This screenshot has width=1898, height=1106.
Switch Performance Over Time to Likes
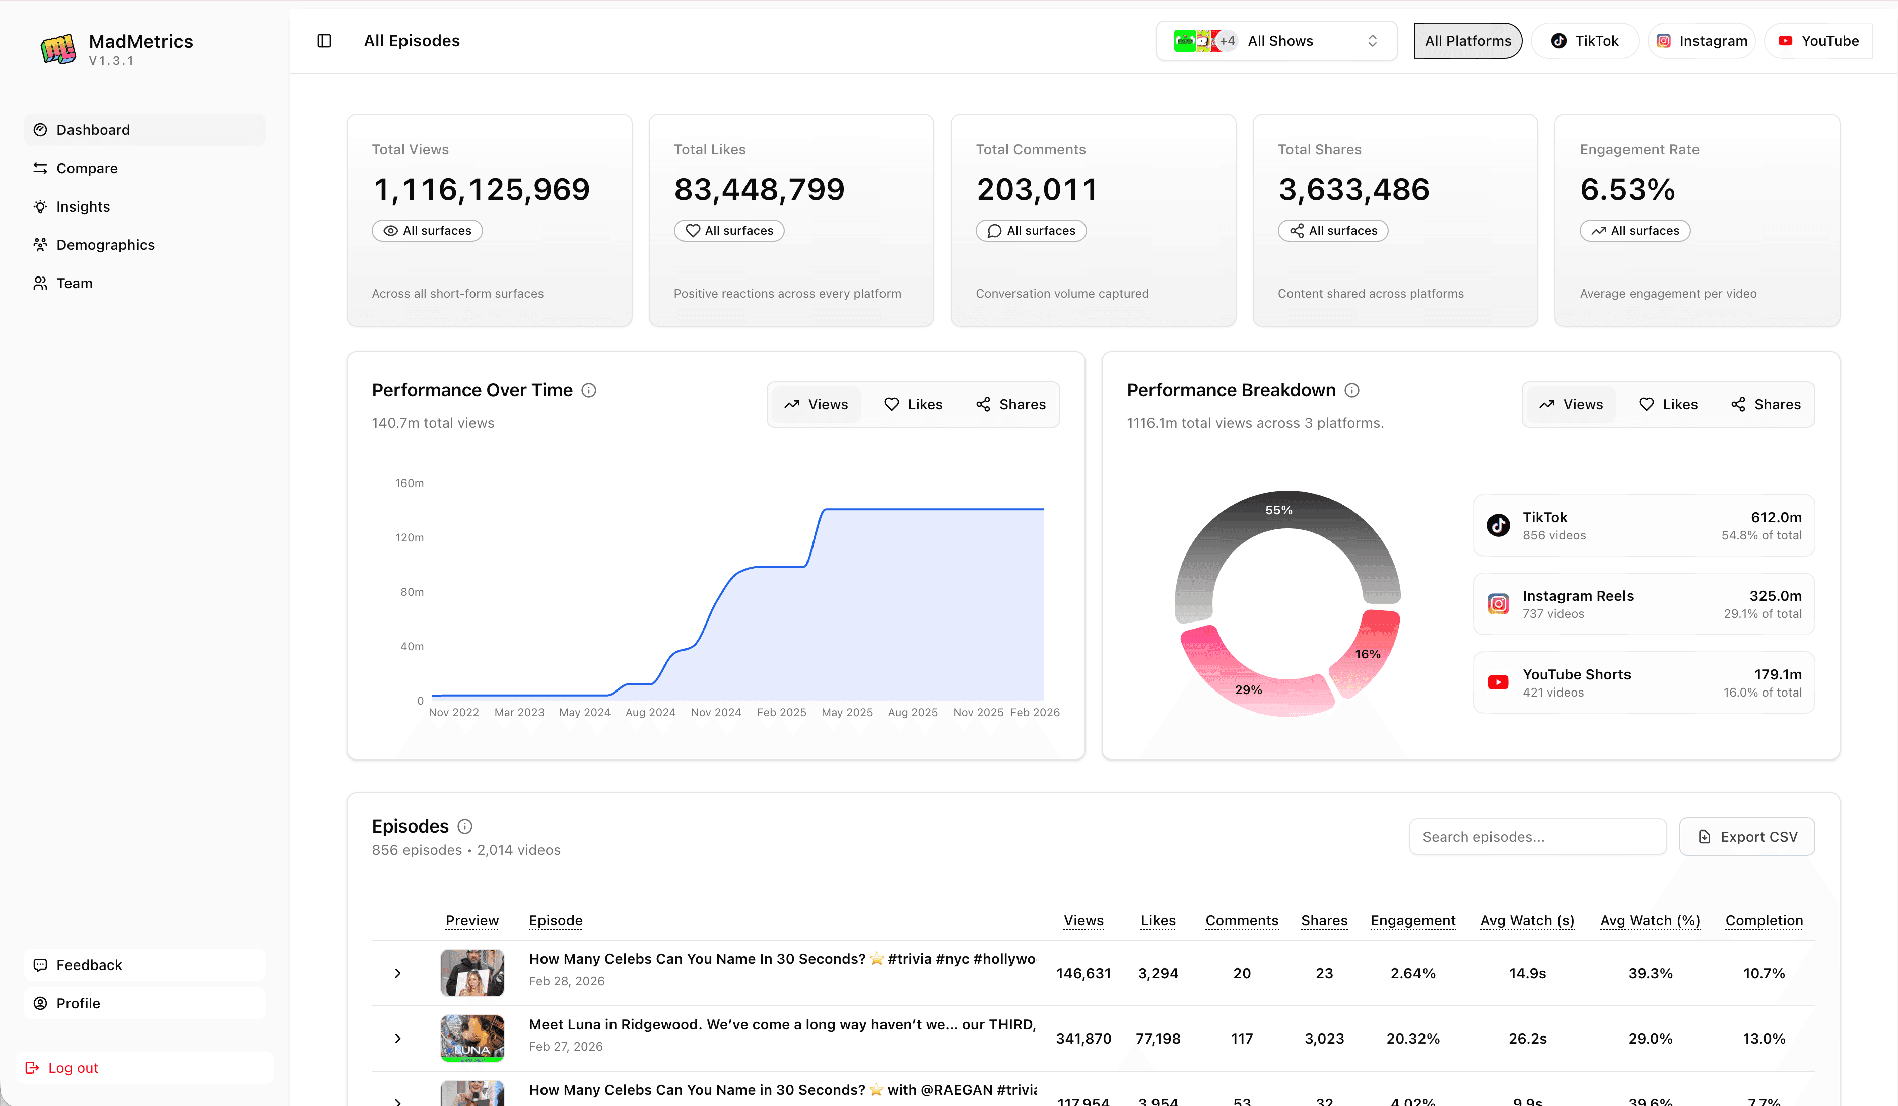913,404
